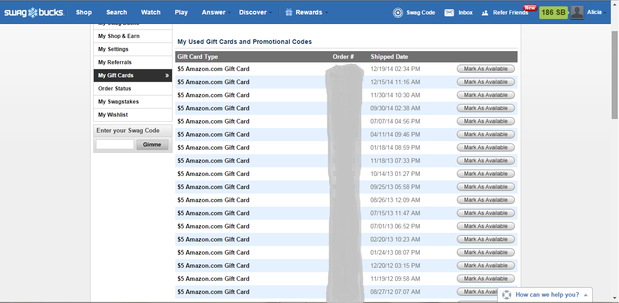Go to the Watch section
The height and width of the screenshot is (303, 619).
[x=151, y=12]
